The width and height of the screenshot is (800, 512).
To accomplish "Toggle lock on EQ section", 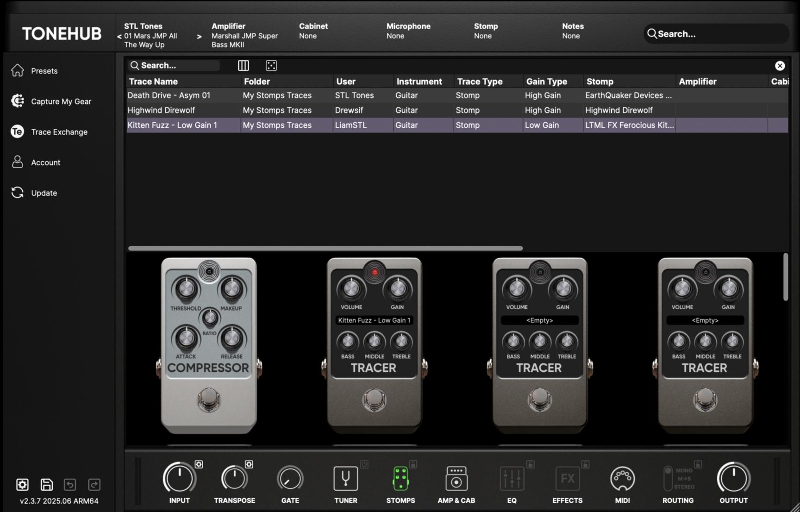I will [x=531, y=464].
